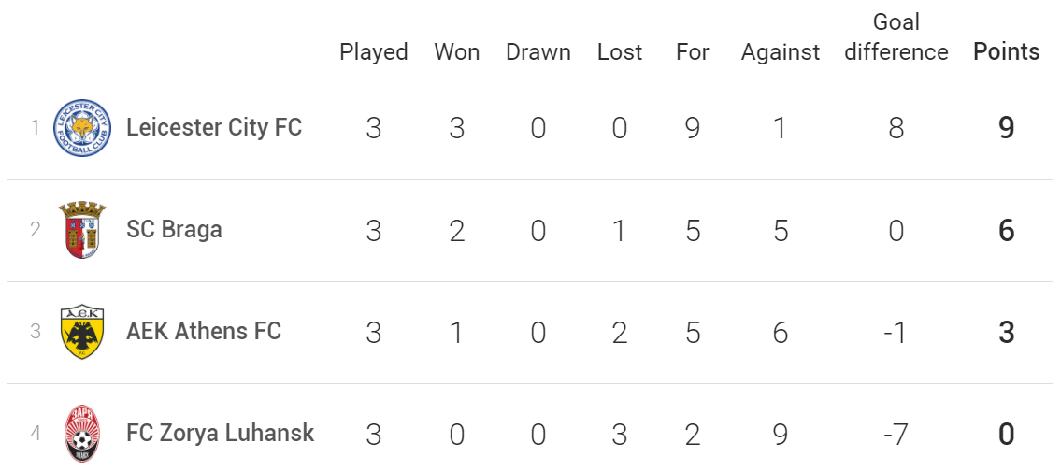Click the Played column header

(374, 52)
